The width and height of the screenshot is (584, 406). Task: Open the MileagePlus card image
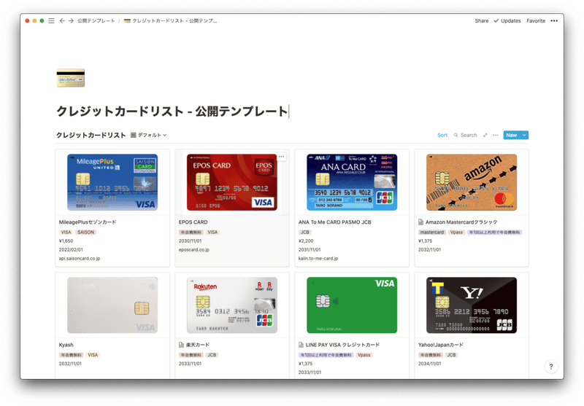(x=112, y=182)
